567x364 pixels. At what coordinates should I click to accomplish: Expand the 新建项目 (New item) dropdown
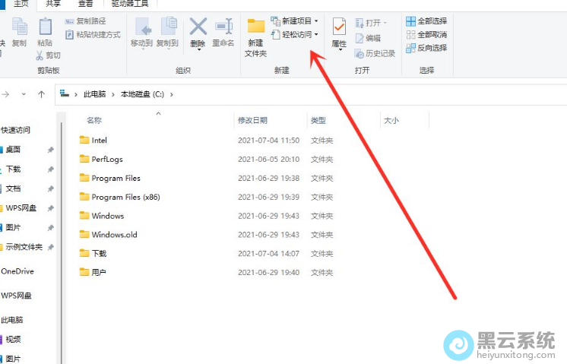(296, 21)
